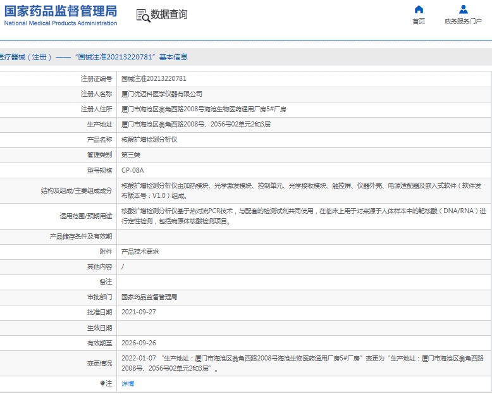
Task: Click National Medical Products Administration English text
Action: click(x=61, y=23)
